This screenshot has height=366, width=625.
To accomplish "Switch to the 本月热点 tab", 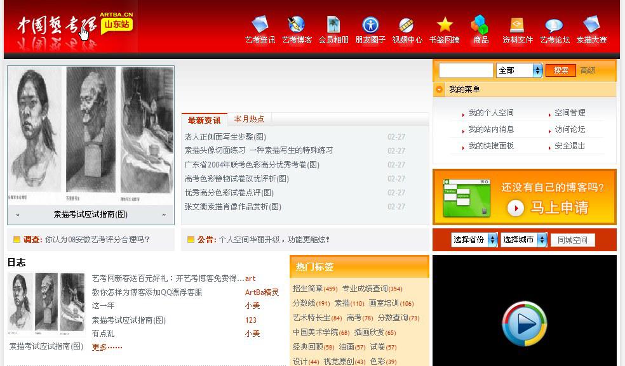I will click(x=249, y=119).
